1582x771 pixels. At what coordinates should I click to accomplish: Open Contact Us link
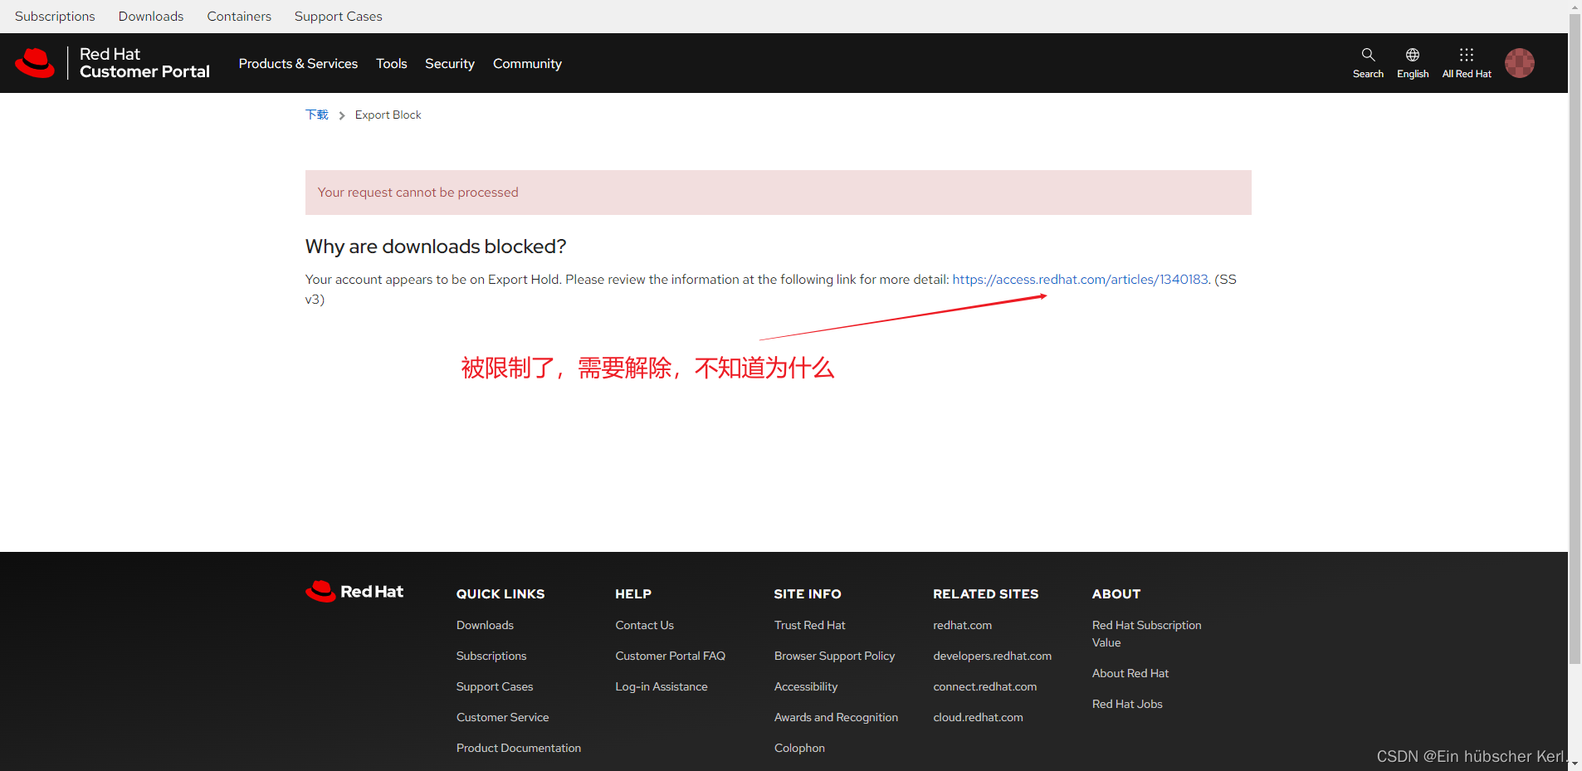tap(644, 625)
